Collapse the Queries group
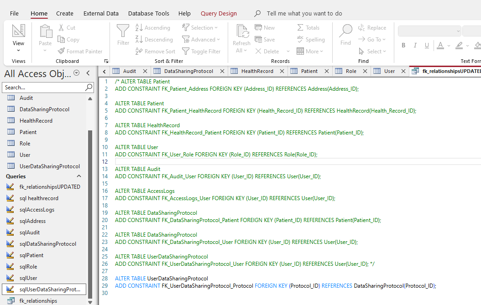This screenshot has height=305, width=481. coord(79,176)
